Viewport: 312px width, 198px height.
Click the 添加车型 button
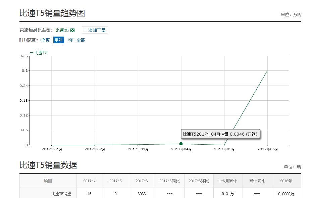(x=94, y=30)
